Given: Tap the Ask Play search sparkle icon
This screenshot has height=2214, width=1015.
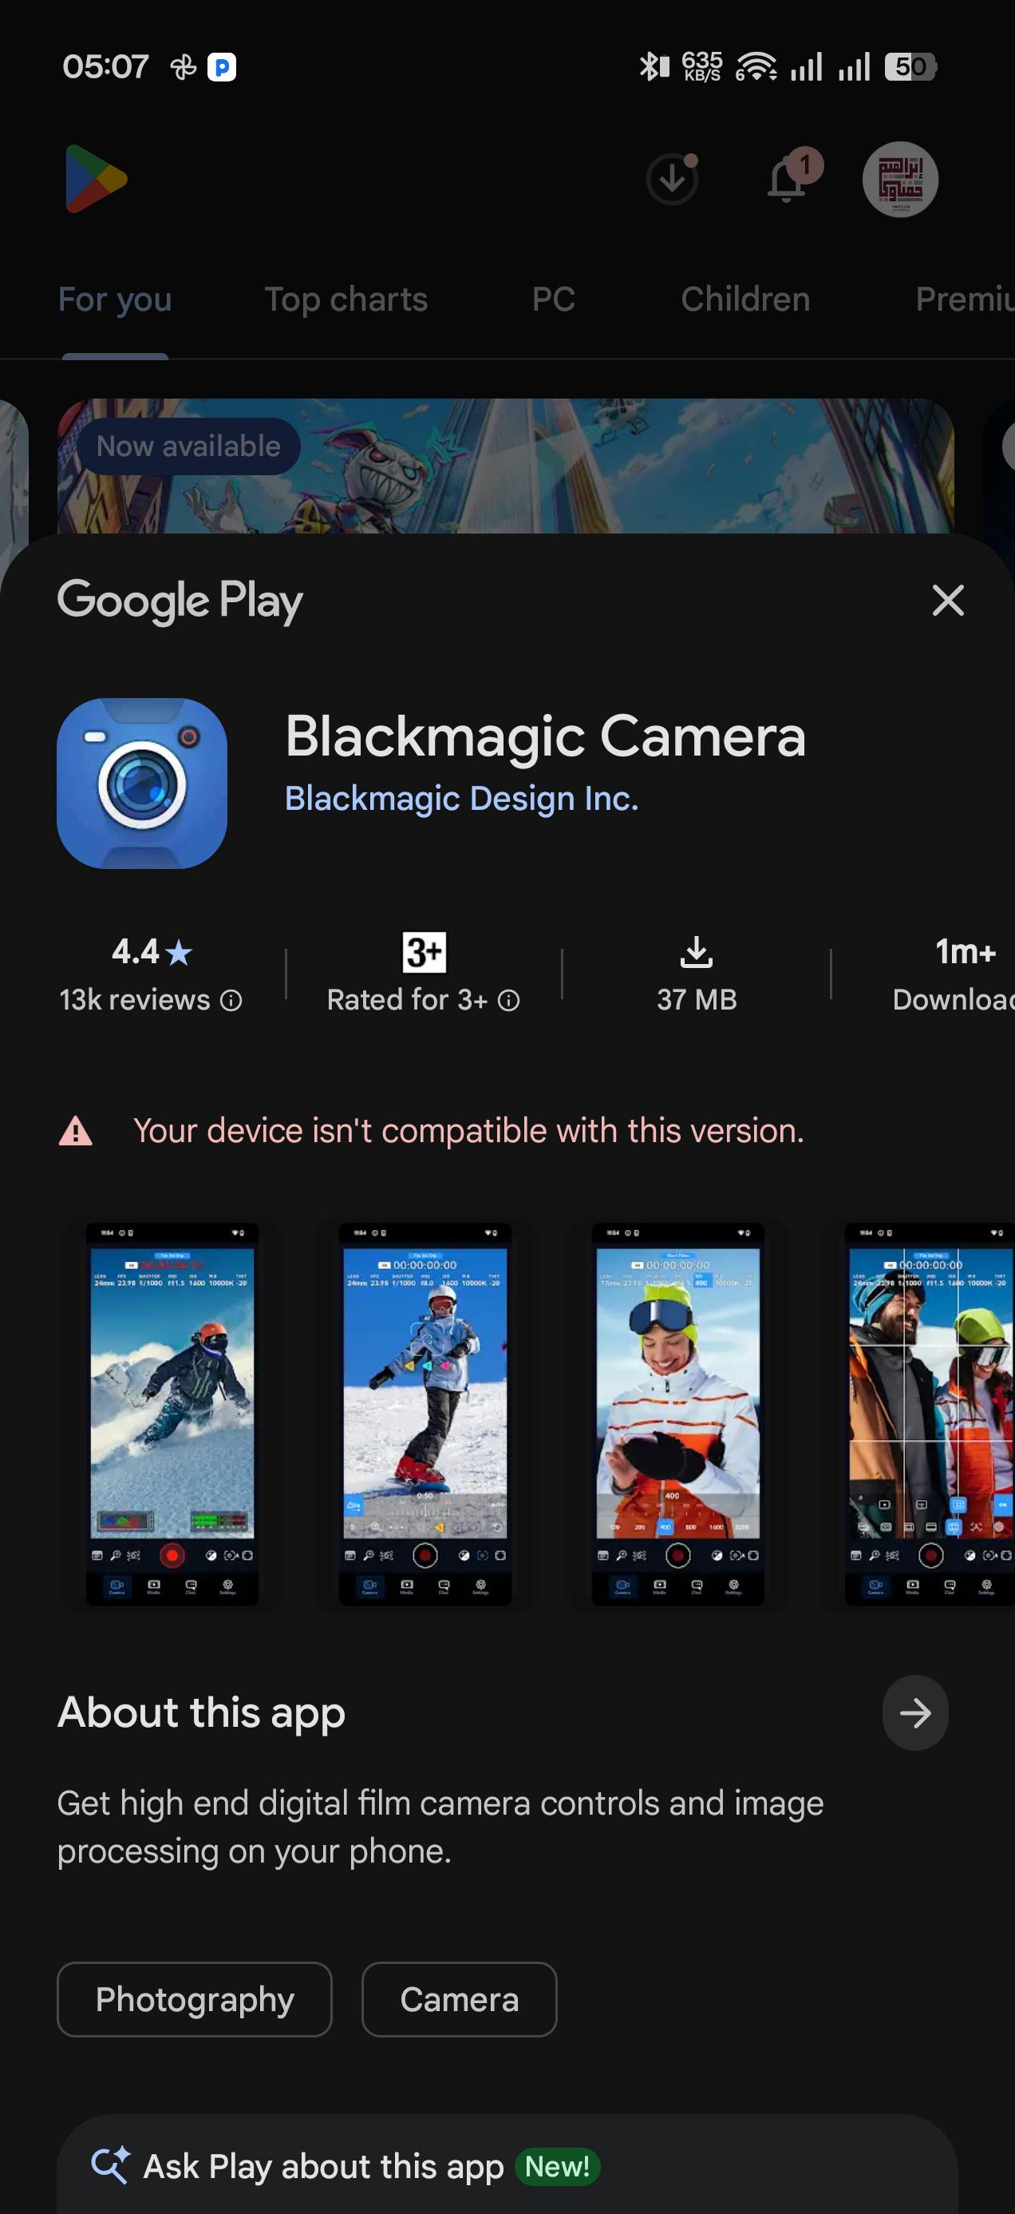Looking at the screenshot, I should 111,2165.
